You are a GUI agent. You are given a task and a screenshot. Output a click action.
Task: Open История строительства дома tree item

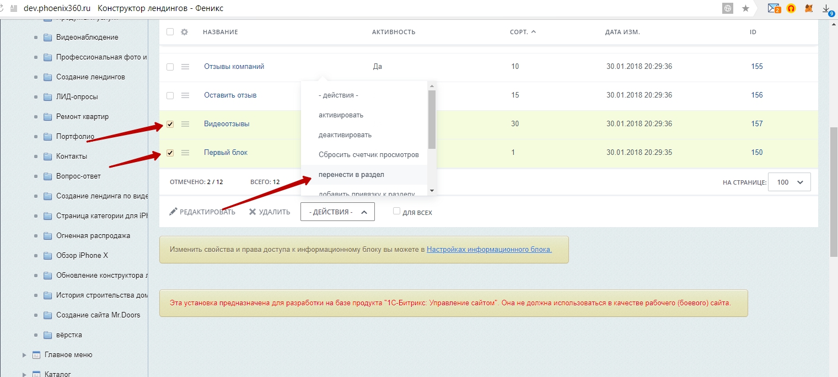tap(101, 295)
